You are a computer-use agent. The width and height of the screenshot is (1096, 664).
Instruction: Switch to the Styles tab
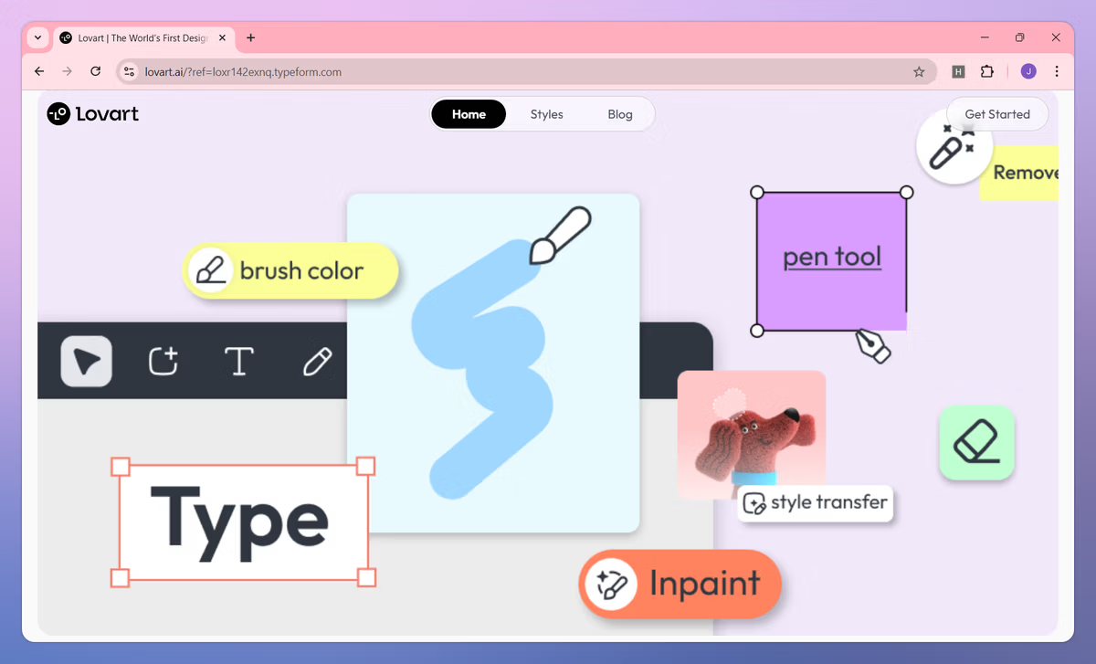[546, 114]
